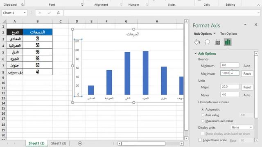Image resolution: width=262 pixels, height=147 pixels.
Task: Select the Axis Options bar-chart icon
Action: click(x=228, y=42)
